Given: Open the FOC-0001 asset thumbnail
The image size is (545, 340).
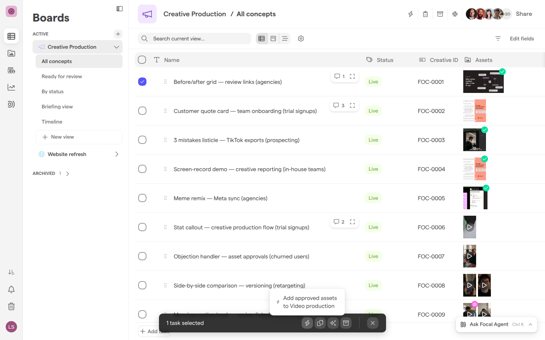Looking at the screenshot, I should pos(483,82).
